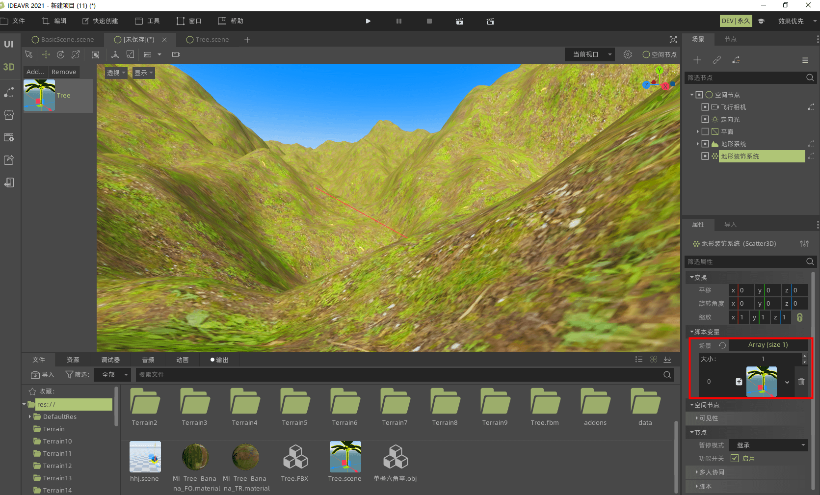Click the graduation cap tutorial icon

761,21
